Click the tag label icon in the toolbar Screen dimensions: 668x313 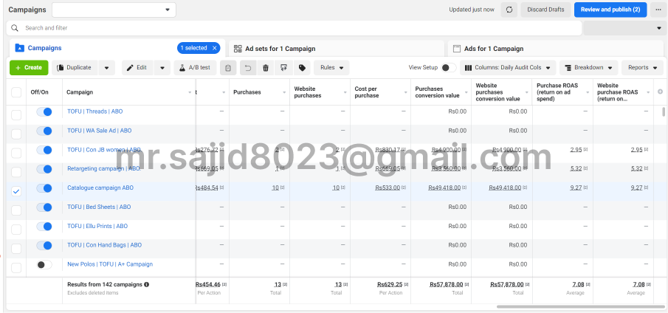pyautogui.click(x=302, y=68)
